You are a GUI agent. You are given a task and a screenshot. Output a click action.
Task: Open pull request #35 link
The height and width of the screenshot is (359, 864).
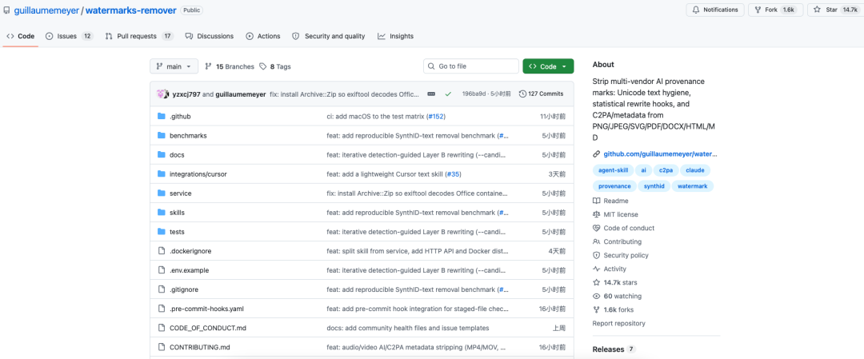point(452,174)
